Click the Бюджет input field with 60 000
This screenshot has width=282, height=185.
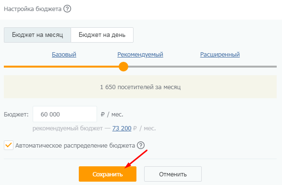click(x=65, y=114)
